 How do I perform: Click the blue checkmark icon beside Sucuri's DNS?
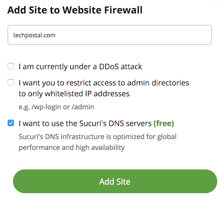click(11, 123)
